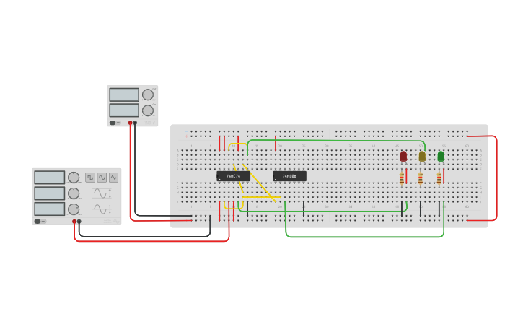523x327 pixels.
Task: Select the green LED on breadboard
Action: 441,156
